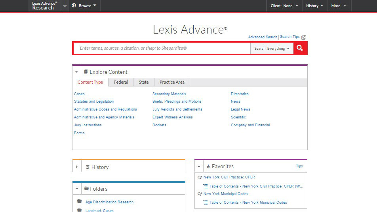Image resolution: width=377 pixels, height=212 pixels.
Task: Click the Advanced Search link
Action: click(263, 37)
